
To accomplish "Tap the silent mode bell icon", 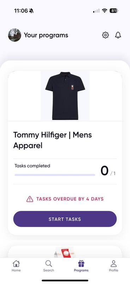I will click(31, 11).
